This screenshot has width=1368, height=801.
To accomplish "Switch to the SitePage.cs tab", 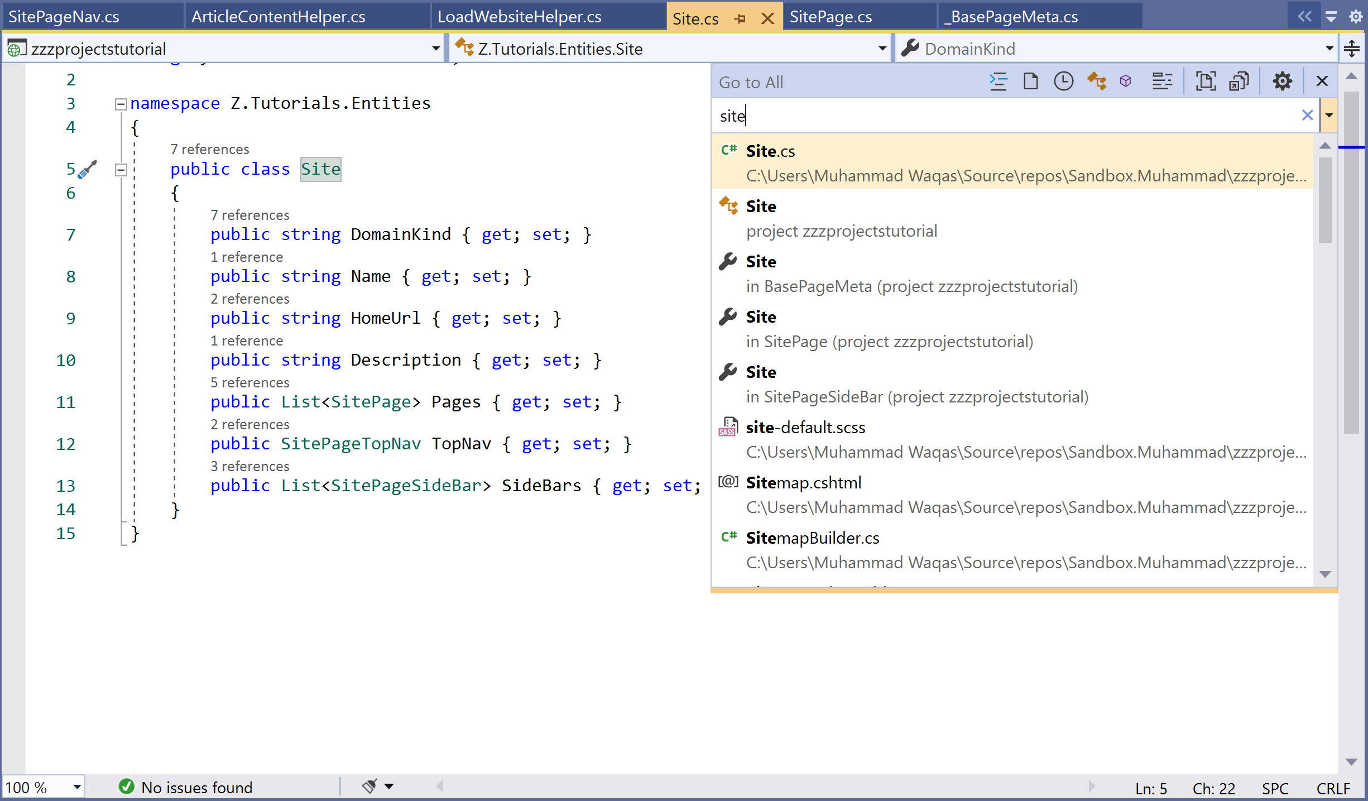I will pos(831,17).
